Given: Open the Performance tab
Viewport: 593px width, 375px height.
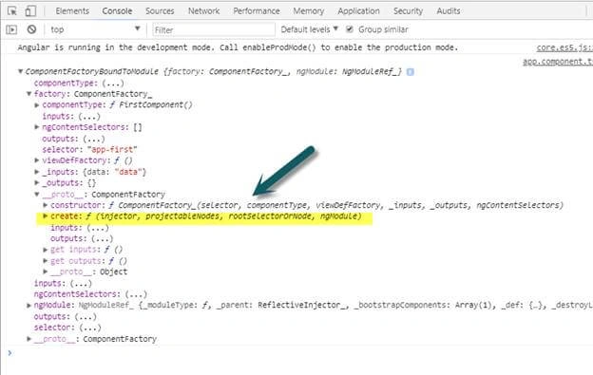Looking at the screenshot, I should pos(257,11).
